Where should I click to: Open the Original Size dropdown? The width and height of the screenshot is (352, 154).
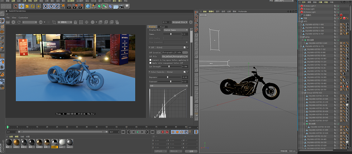pos(180,22)
